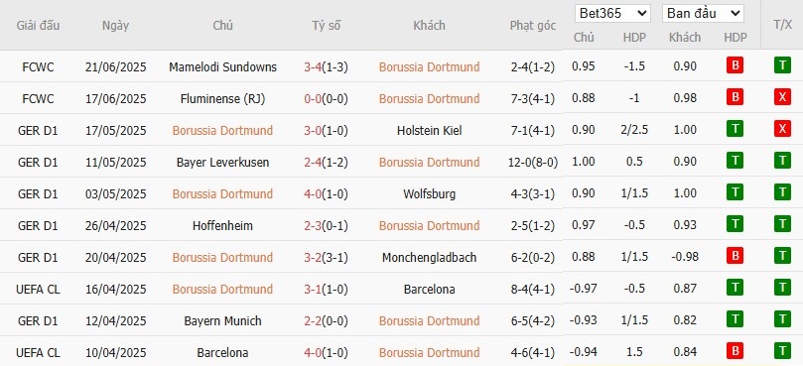This screenshot has height=366, width=803.
Task: Open the Bet365 bookmaker dropdown
Action: tap(612, 13)
